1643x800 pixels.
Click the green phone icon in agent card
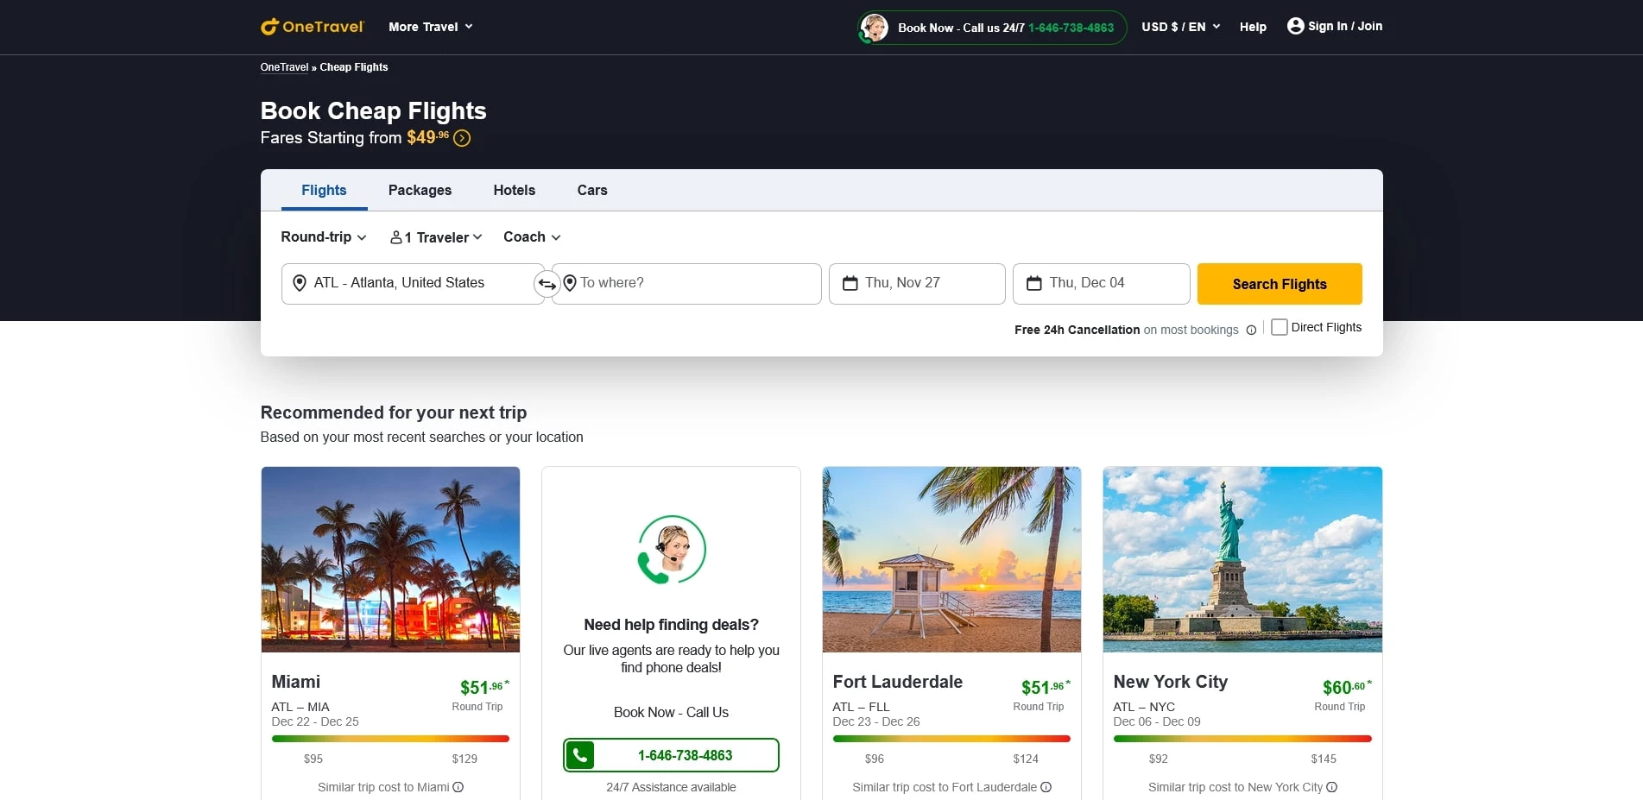coord(580,754)
